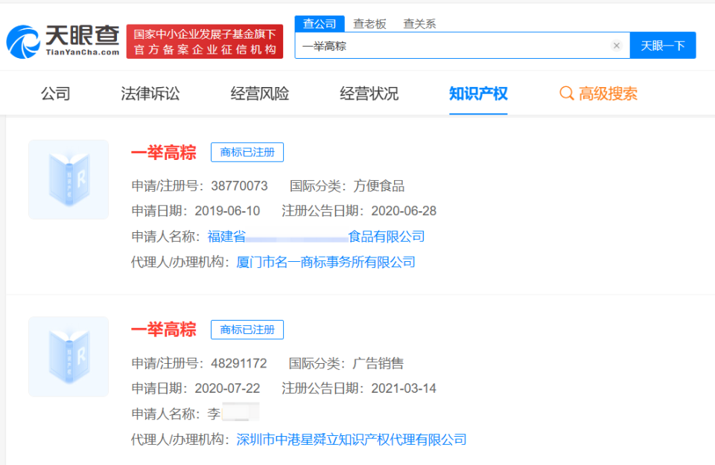Open 一举高粽 title of the 广告销售 trademark
The width and height of the screenshot is (715, 465).
pyautogui.click(x=164, y=330)
